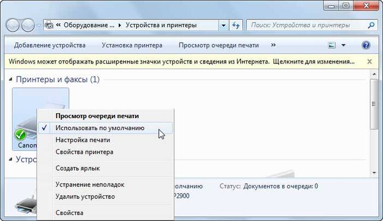Open the address bar history dropdown arrow
Viewport: 383px width, 221px height.
point(223,25)
